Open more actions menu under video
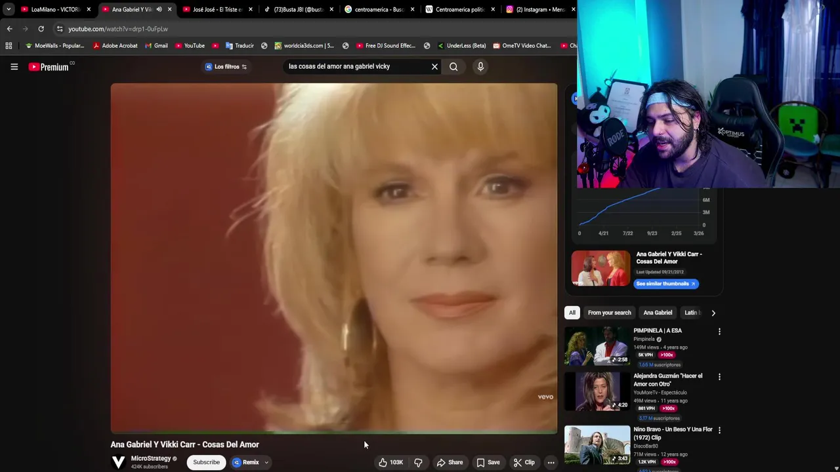The height and width of the screenshot is (472, 840). [x=551, y=462]
